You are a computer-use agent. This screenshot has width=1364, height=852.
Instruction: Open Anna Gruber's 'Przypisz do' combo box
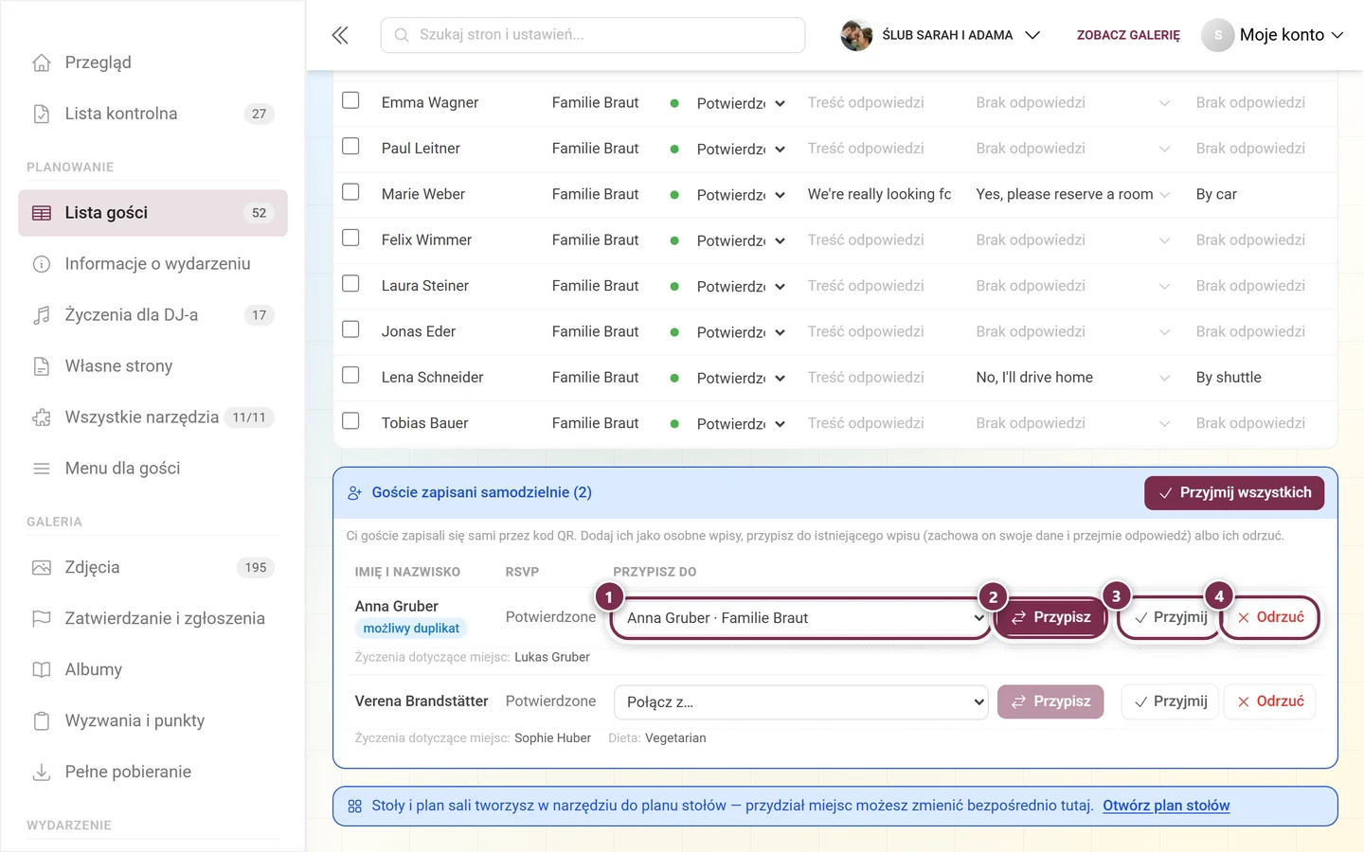point(801,618)
